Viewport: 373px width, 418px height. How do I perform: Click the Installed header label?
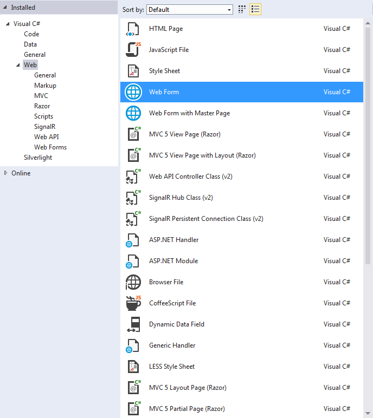(23, 8)
